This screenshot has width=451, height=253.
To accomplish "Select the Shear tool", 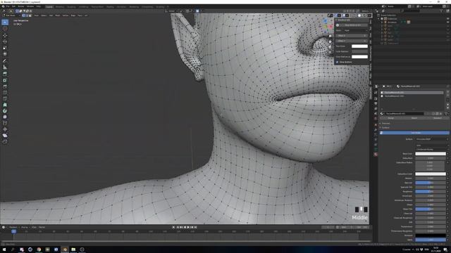I will coord(5,136).
